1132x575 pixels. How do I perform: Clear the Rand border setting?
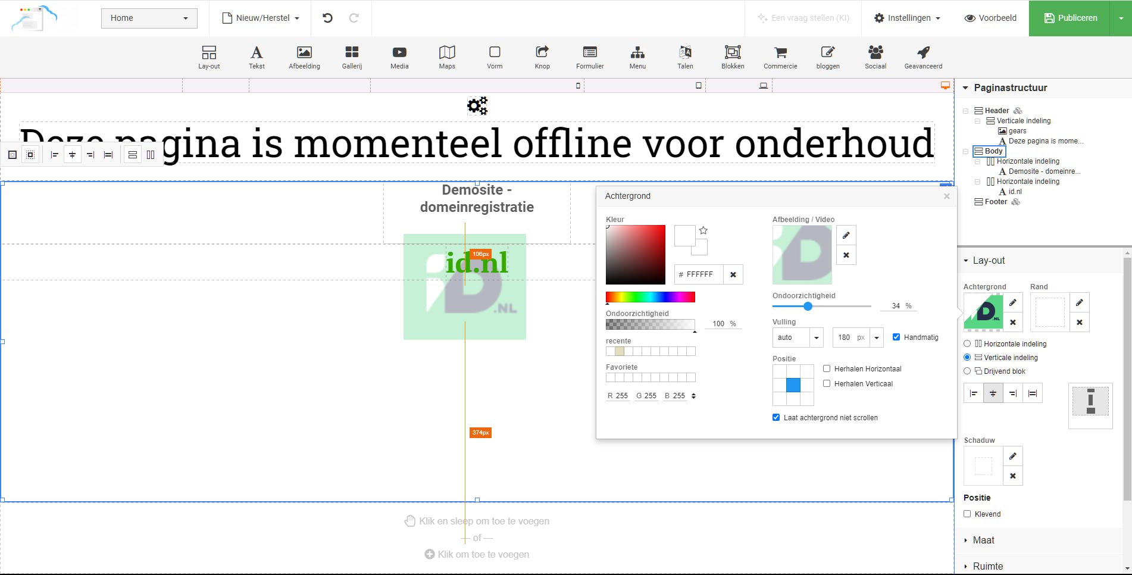click(1079, 323)
